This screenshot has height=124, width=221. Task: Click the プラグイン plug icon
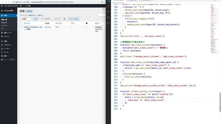2,45
